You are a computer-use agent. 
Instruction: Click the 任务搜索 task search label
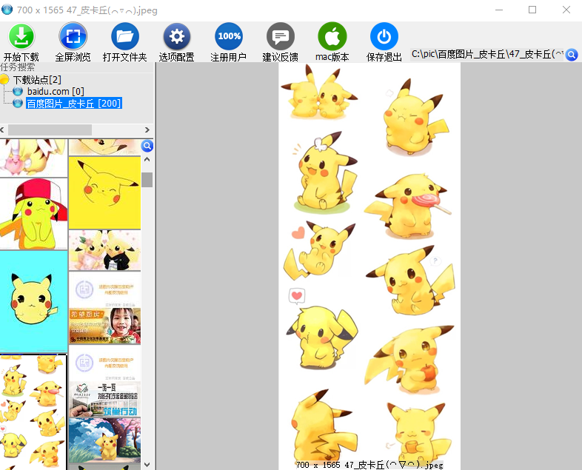click(18, 67)
